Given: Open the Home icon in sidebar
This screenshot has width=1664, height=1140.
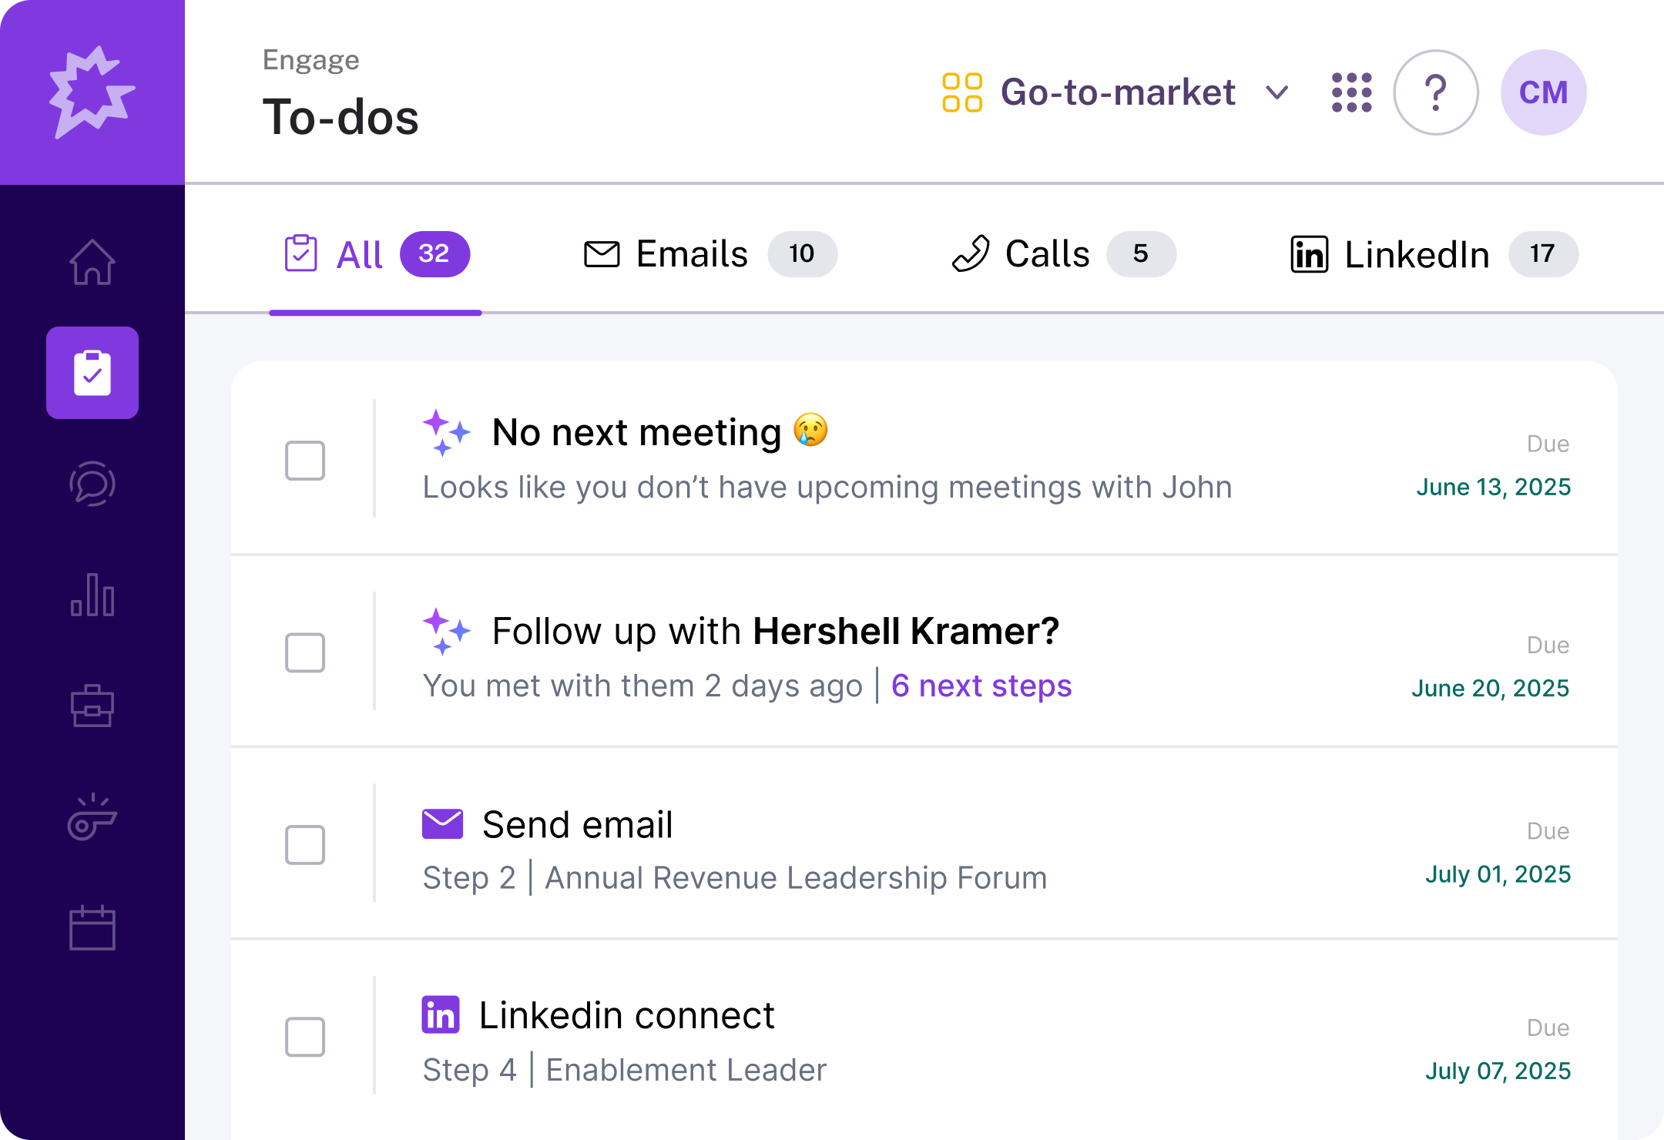Looking at the screenshot, I should (x=92, y=262).
